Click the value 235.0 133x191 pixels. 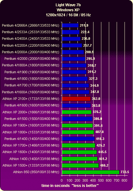(86, 39)
